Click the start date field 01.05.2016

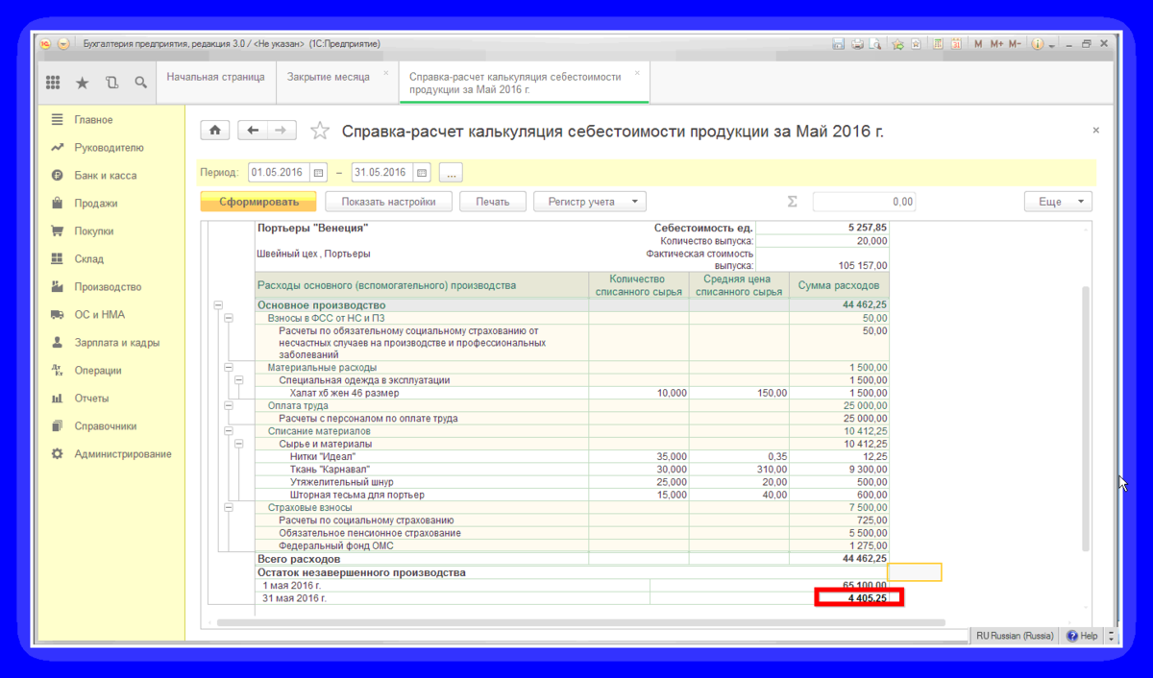click(x=279, y=173)
